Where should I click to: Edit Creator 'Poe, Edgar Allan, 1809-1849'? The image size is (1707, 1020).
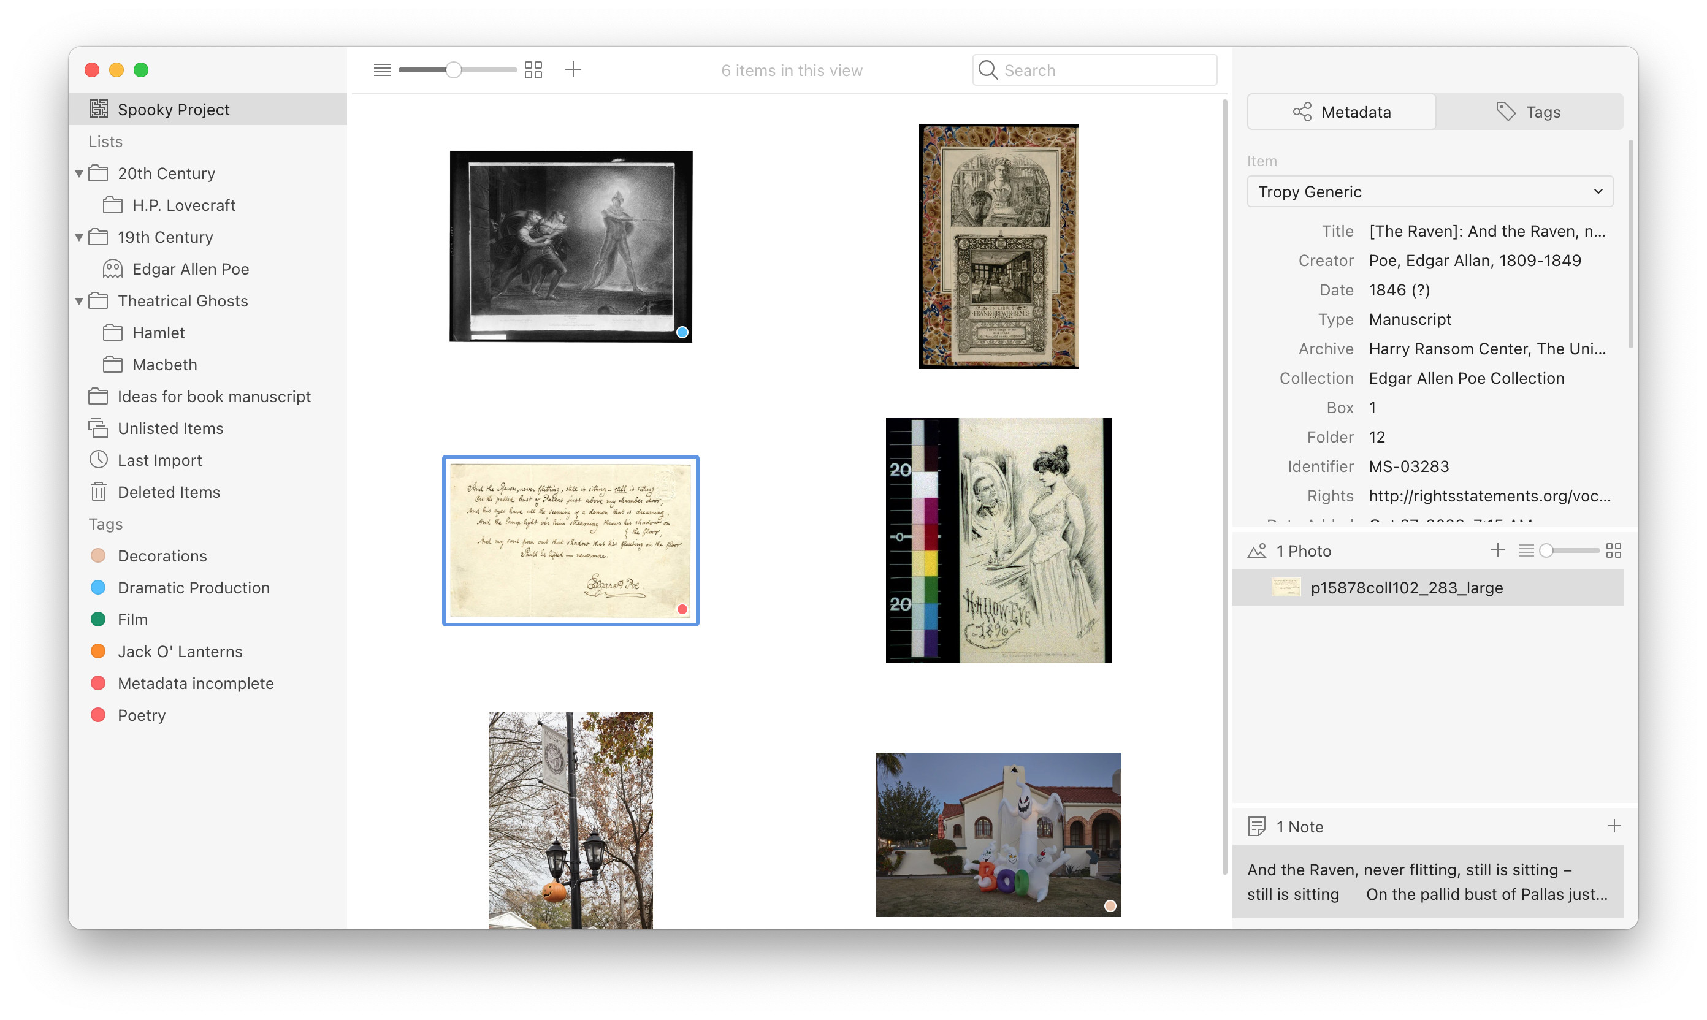pos(1475,261)
